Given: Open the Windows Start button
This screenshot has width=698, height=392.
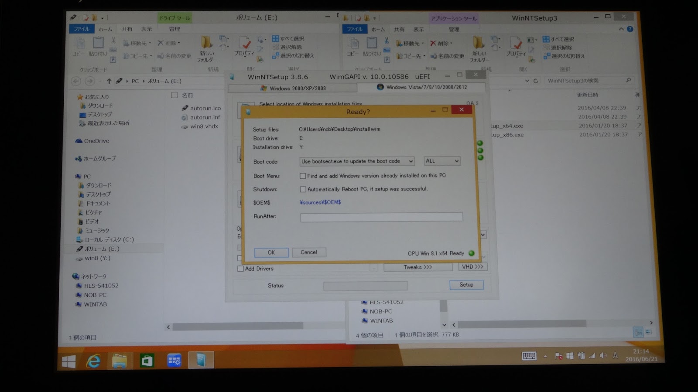Looking at the screenshot, I should [x=68, y=361].
